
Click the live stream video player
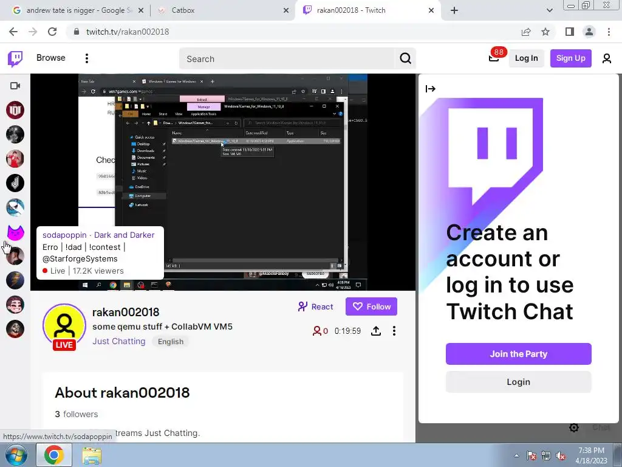(x=222, y=182)
